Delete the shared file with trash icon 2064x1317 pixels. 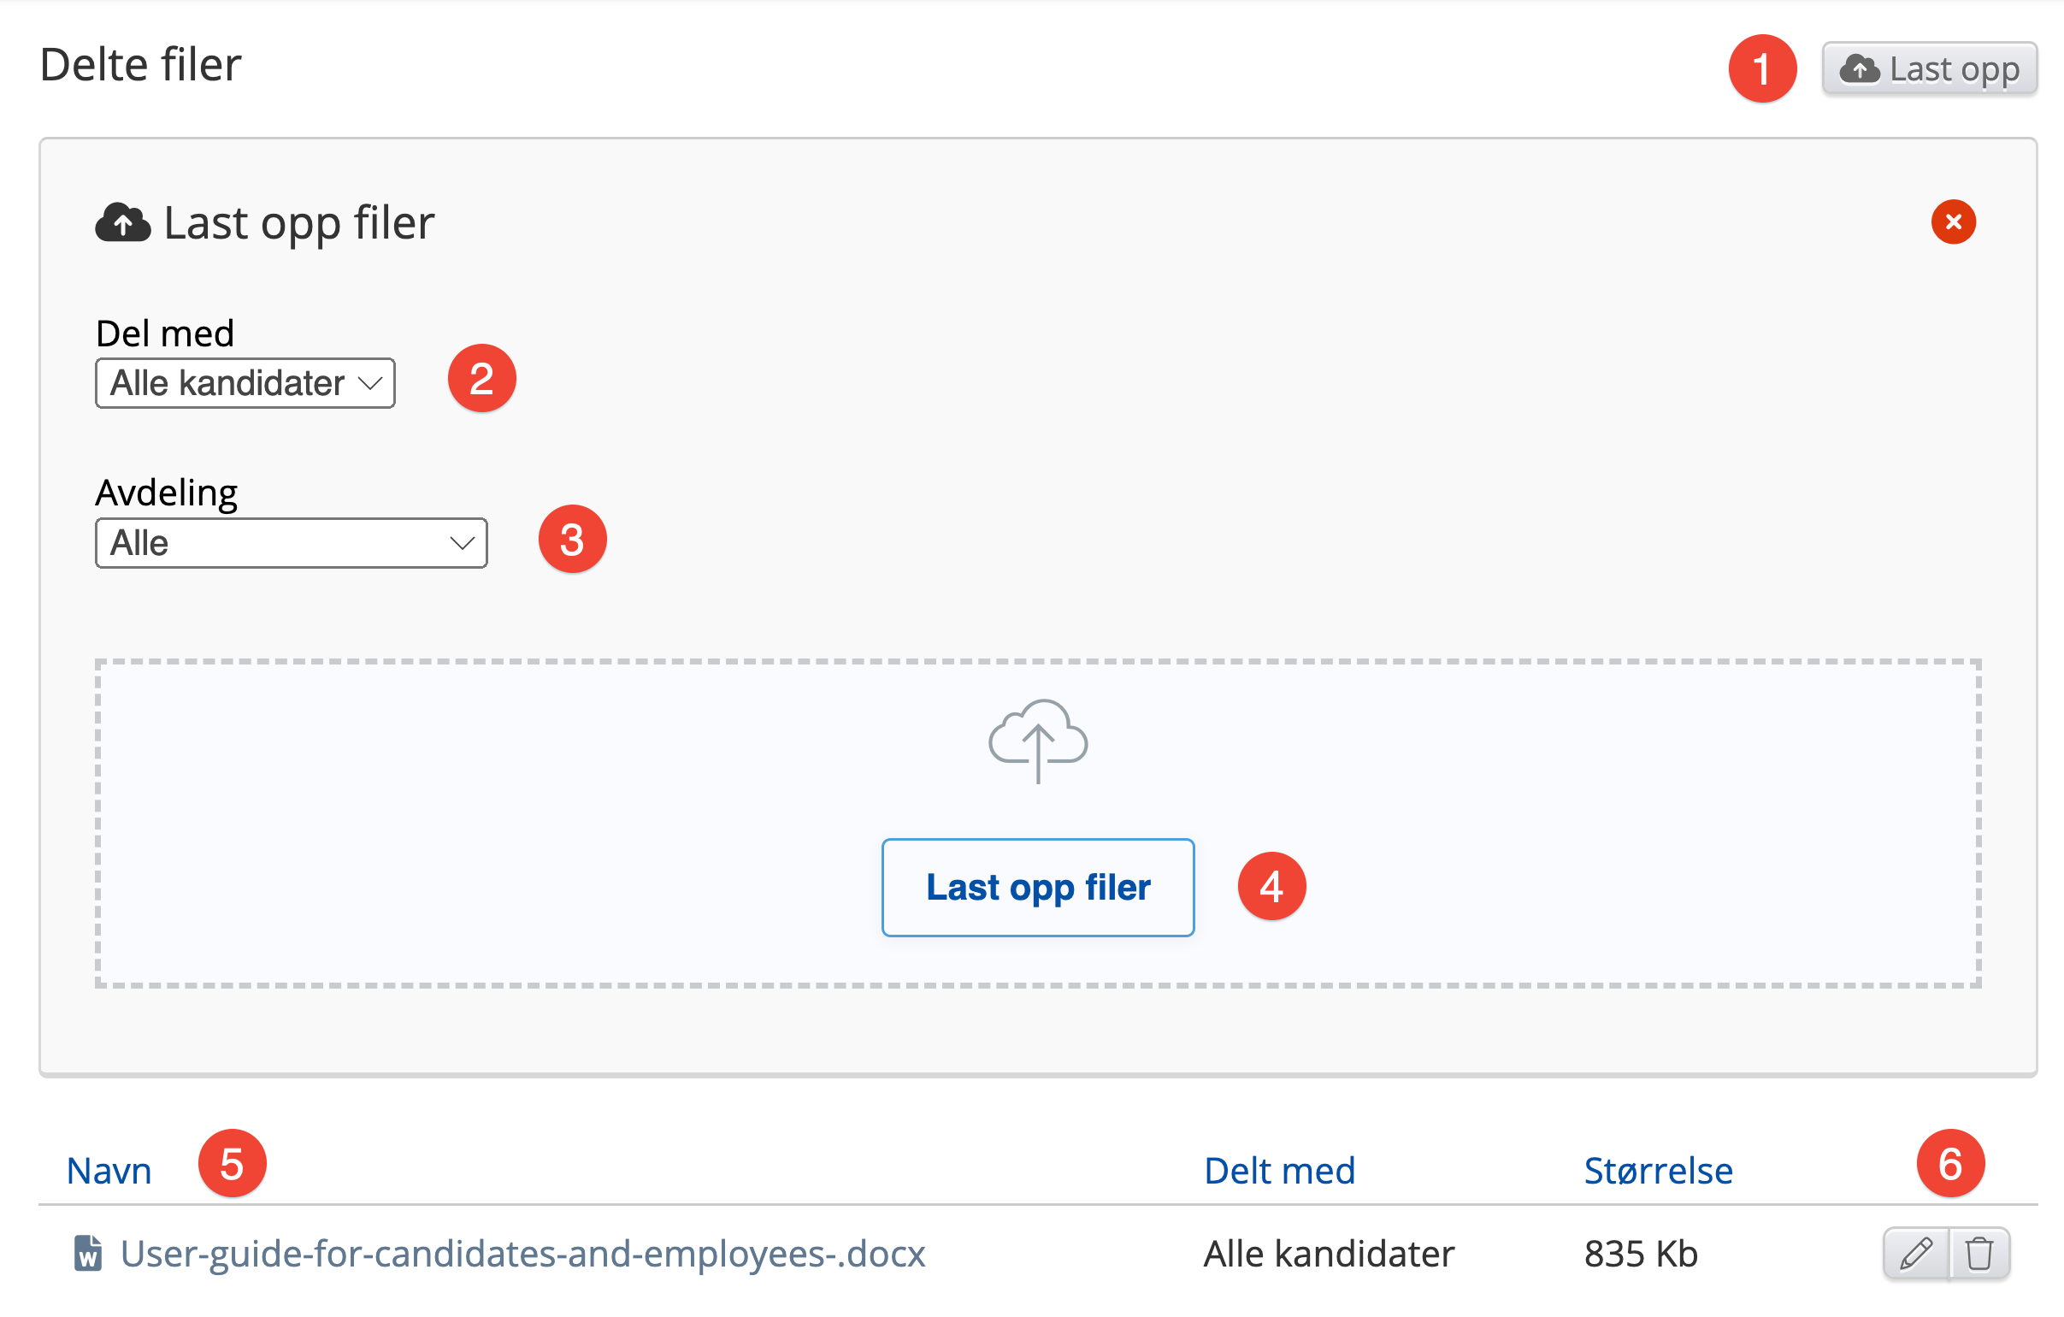click(x=1979, y=1254)
